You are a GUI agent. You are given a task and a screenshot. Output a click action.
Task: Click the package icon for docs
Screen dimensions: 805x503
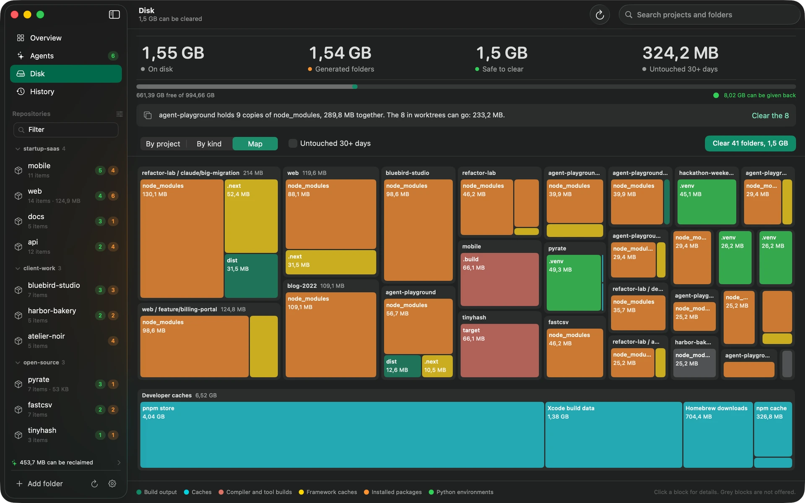click(18, 221)
